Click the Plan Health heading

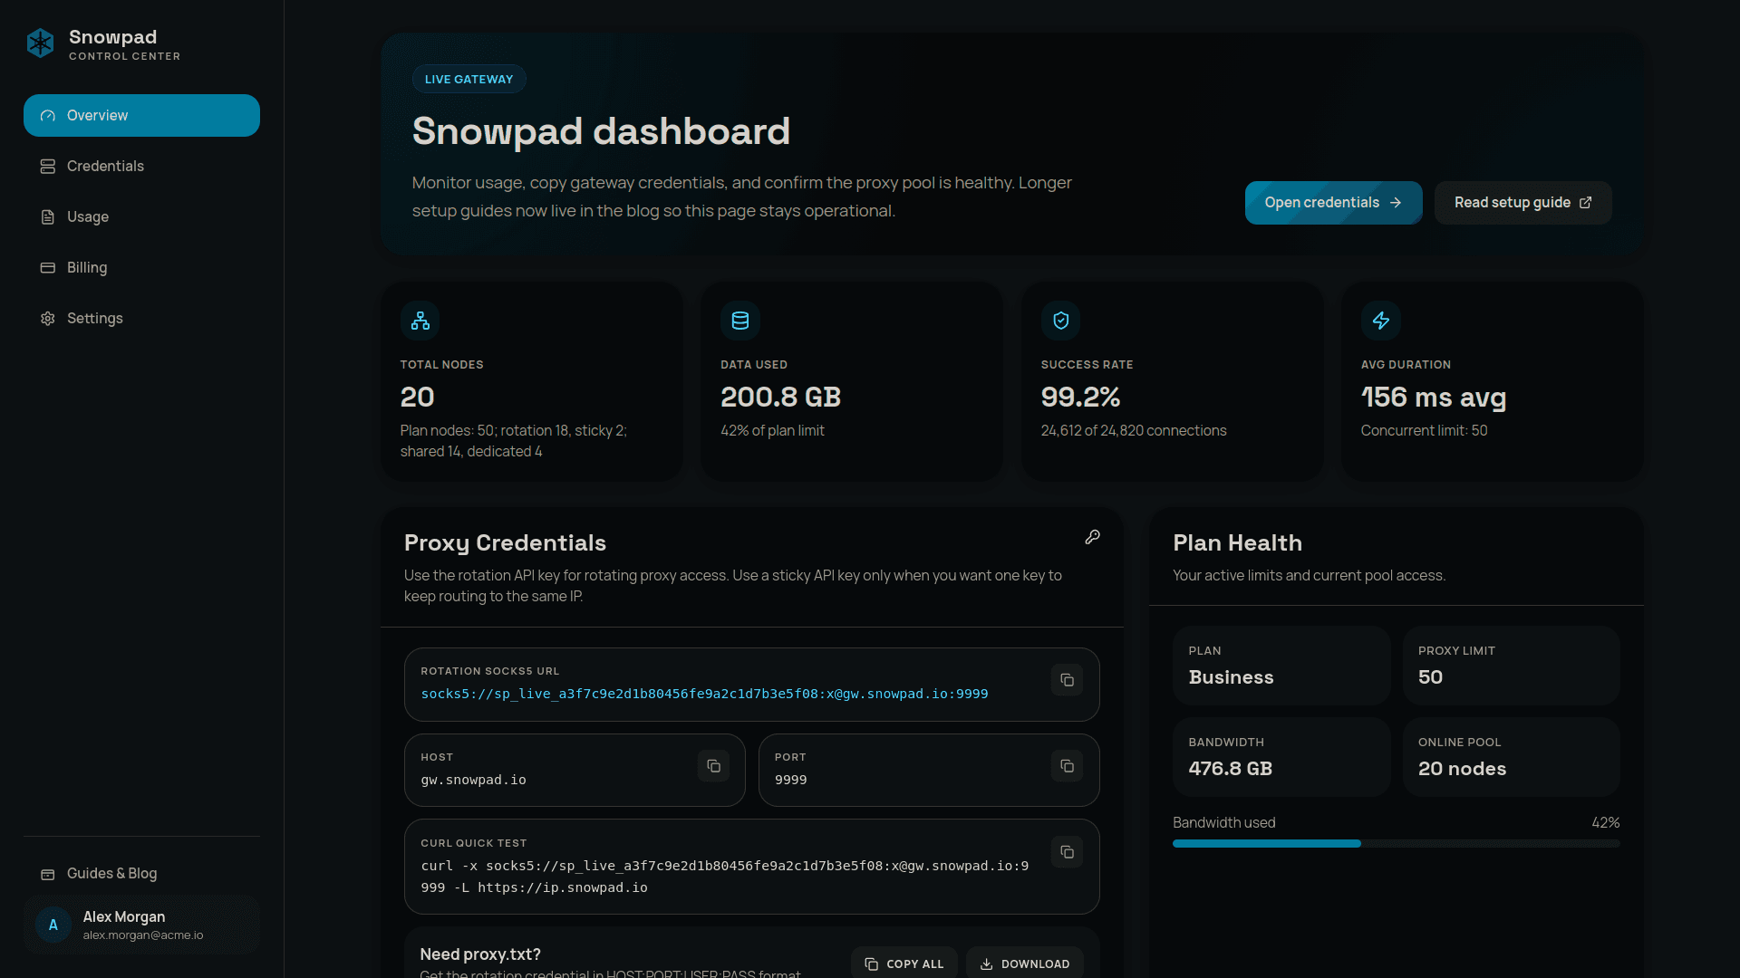1237,543
